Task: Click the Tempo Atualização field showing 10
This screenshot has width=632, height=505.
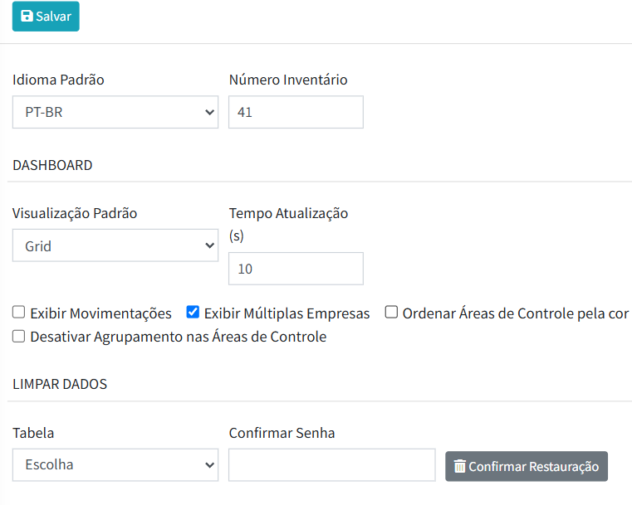Action: 296,269
